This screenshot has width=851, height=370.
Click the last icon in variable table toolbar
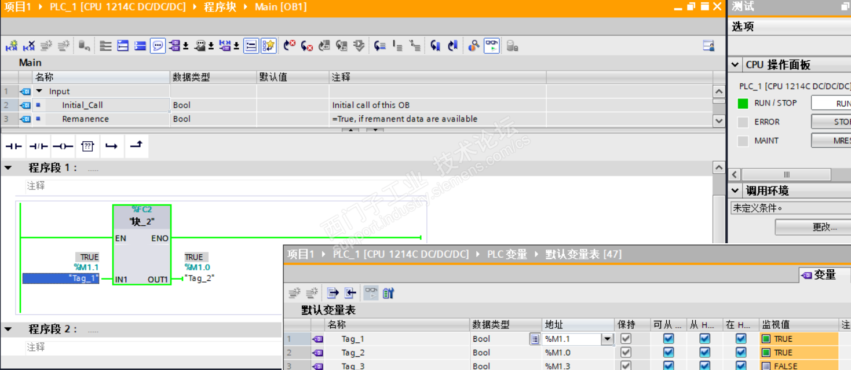pyautogui.click(x=388, y=293)
